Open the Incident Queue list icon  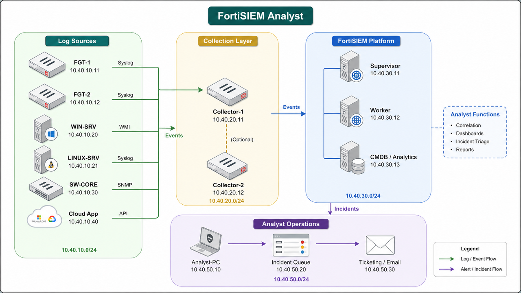click(x=291, y=245)
